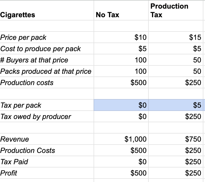This screenshot has width=205, height=182.
Task: Select No Tax Tax Paid $0 cell
Action: pos(121,162)
